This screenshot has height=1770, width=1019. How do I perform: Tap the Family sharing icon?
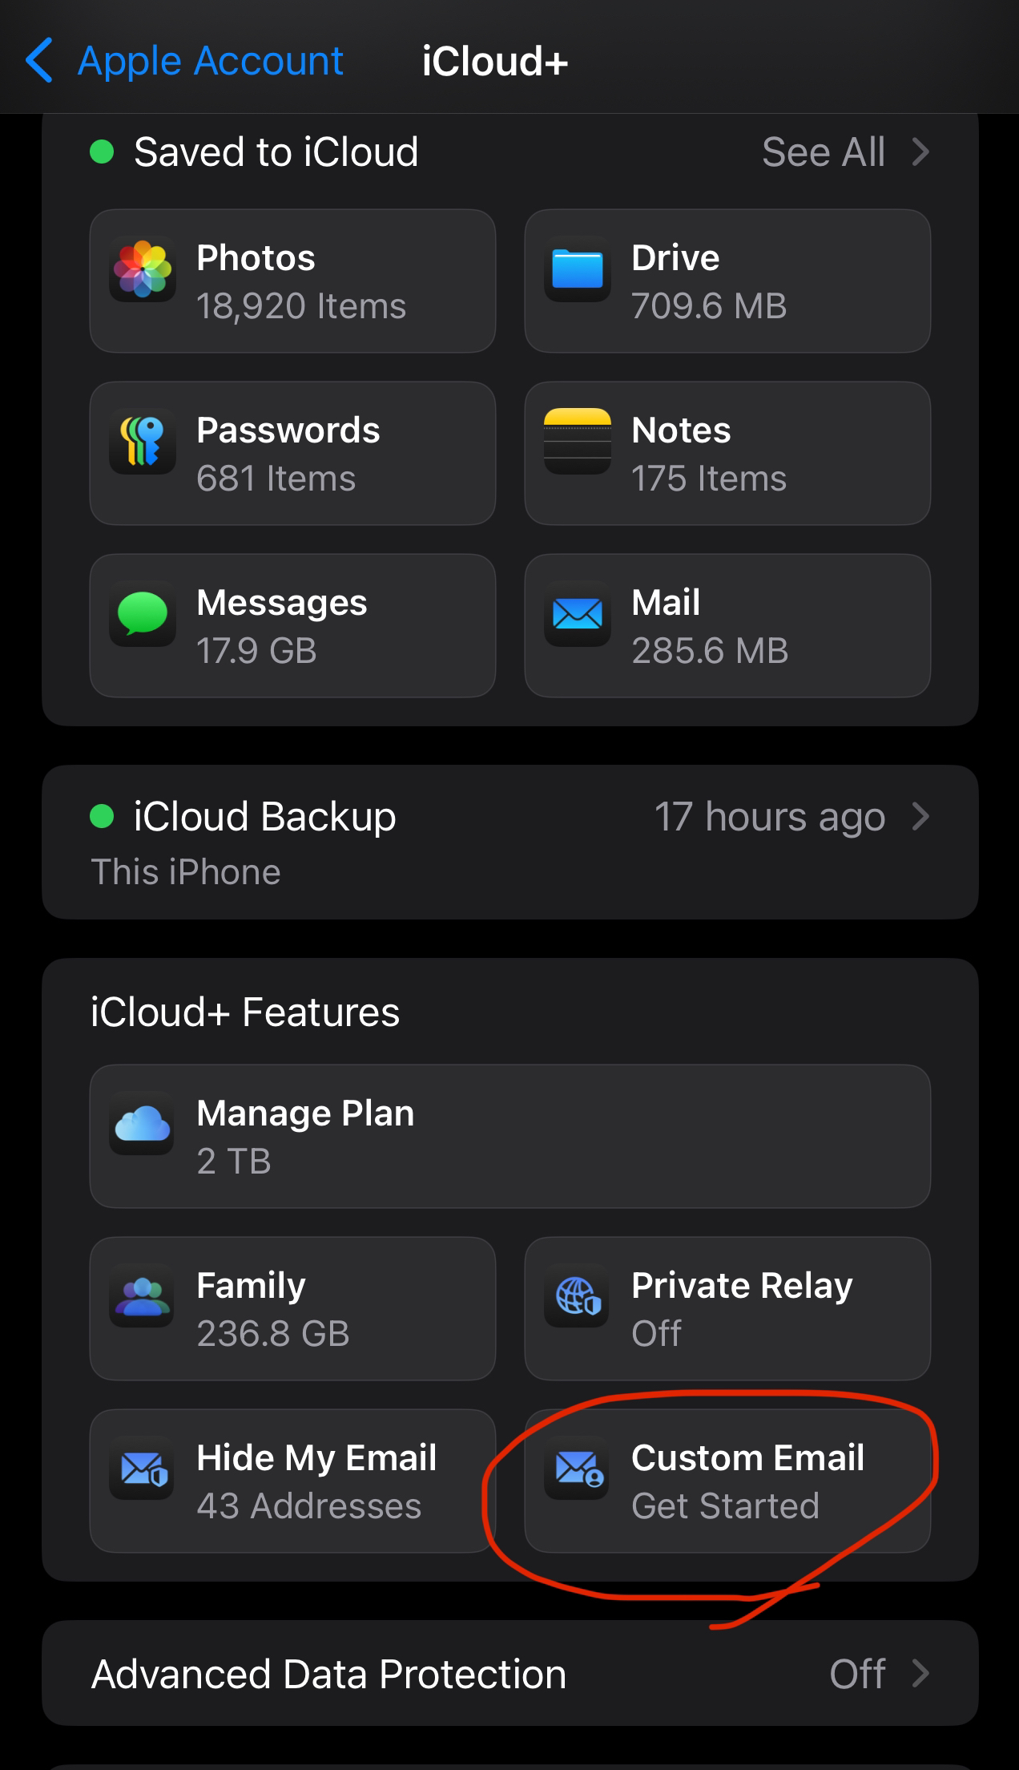143,1296
